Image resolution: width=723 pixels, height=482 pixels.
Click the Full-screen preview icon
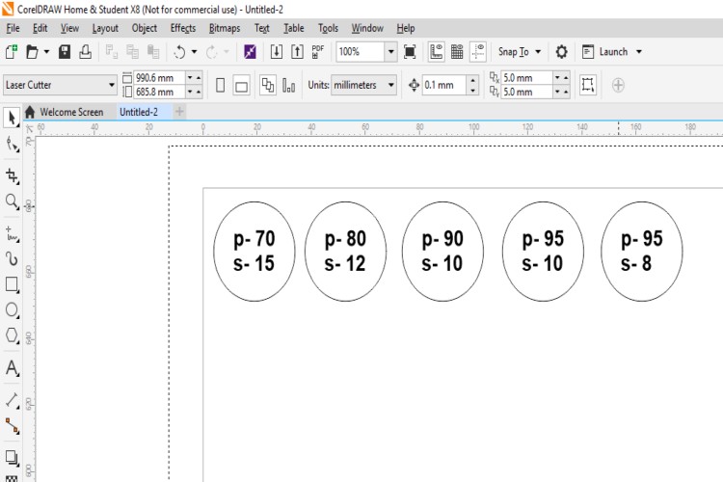410,52
